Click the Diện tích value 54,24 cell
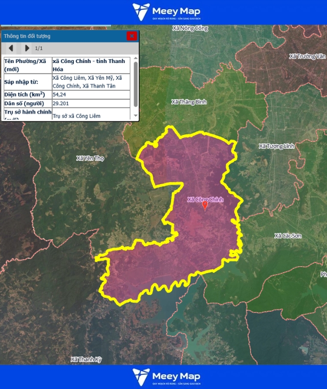 coord(91,94)
